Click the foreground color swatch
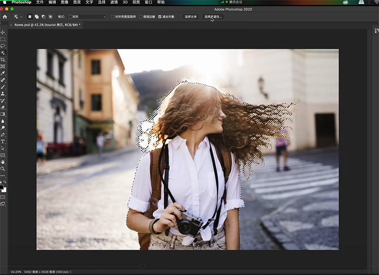Viewport: 379px width, 275px height. [x=3, y=187]
